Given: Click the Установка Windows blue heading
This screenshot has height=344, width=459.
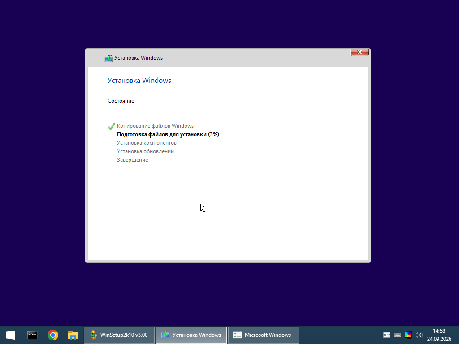Looking at the screenshot, I should click(139, 81).
